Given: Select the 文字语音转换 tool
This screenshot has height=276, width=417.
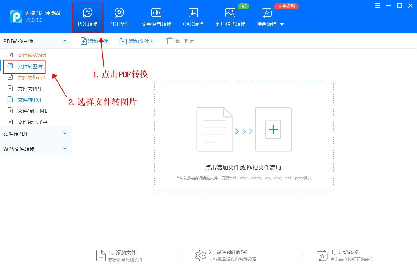Looking at the screenshot, I should 156,16.
